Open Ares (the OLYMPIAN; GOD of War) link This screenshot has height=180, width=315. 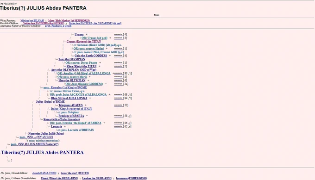[x=74, y=70]
